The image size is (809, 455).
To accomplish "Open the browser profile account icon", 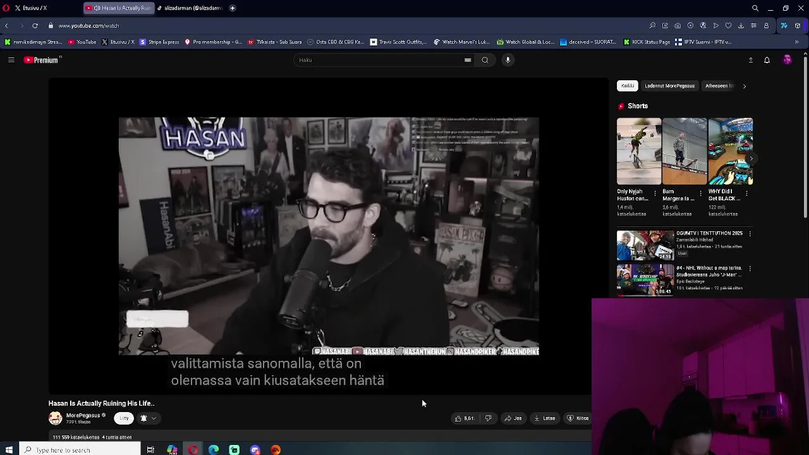I will coord(766,26).
